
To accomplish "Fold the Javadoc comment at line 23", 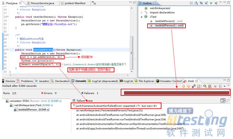I will 8,35.
